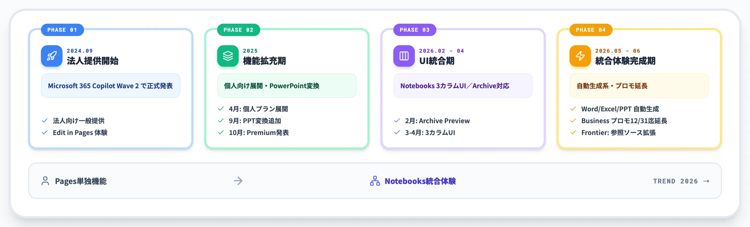
Task: Click the green layers icon for 機能拡充期
Action: [228, 56]
